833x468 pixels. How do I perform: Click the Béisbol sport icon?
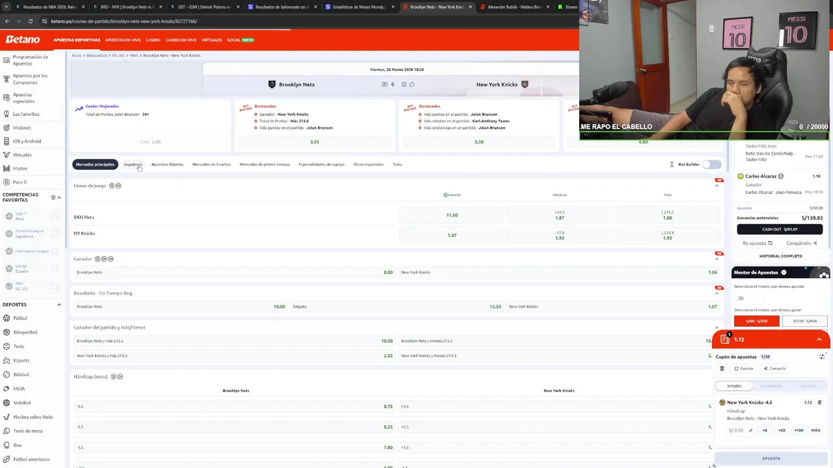click(x=7, y=374)
